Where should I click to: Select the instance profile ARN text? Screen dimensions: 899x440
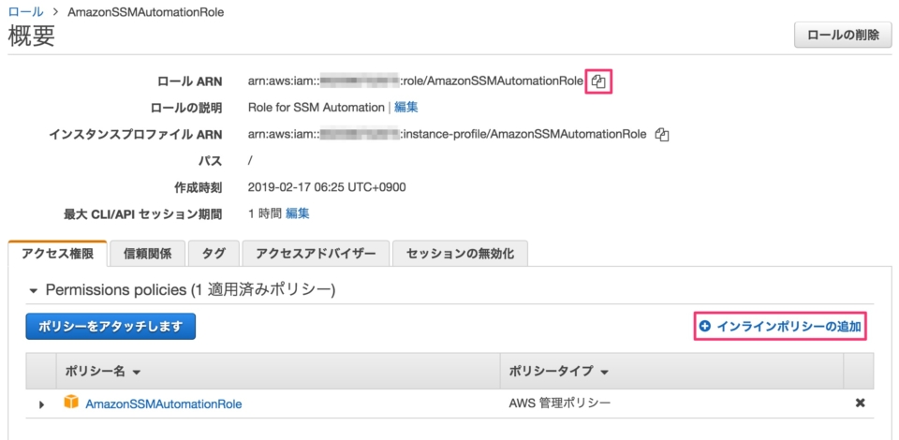448,135
